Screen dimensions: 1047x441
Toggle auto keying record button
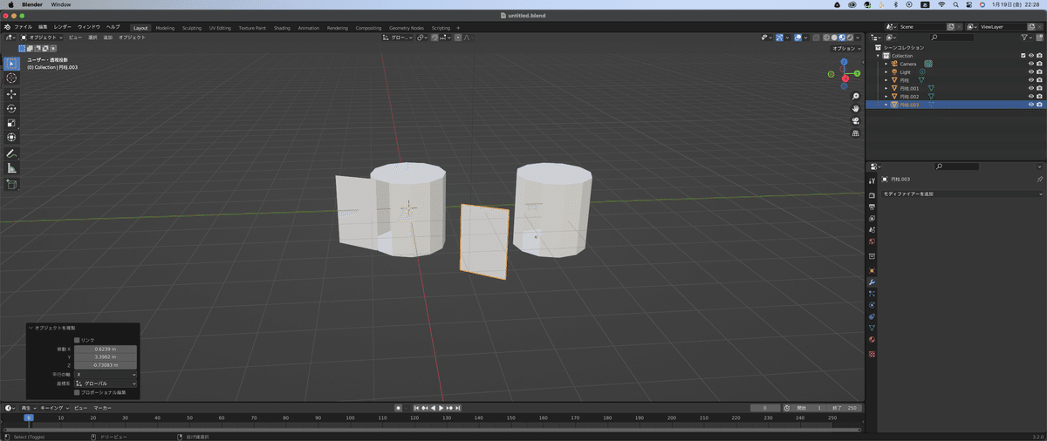(x=398, y=408)
